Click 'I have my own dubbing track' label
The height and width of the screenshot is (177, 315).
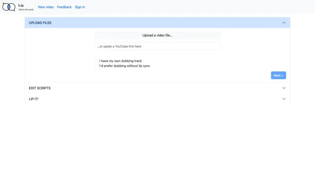[121, 61]
